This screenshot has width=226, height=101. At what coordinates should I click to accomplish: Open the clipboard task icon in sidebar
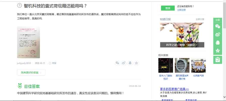(x=218, y=60)
